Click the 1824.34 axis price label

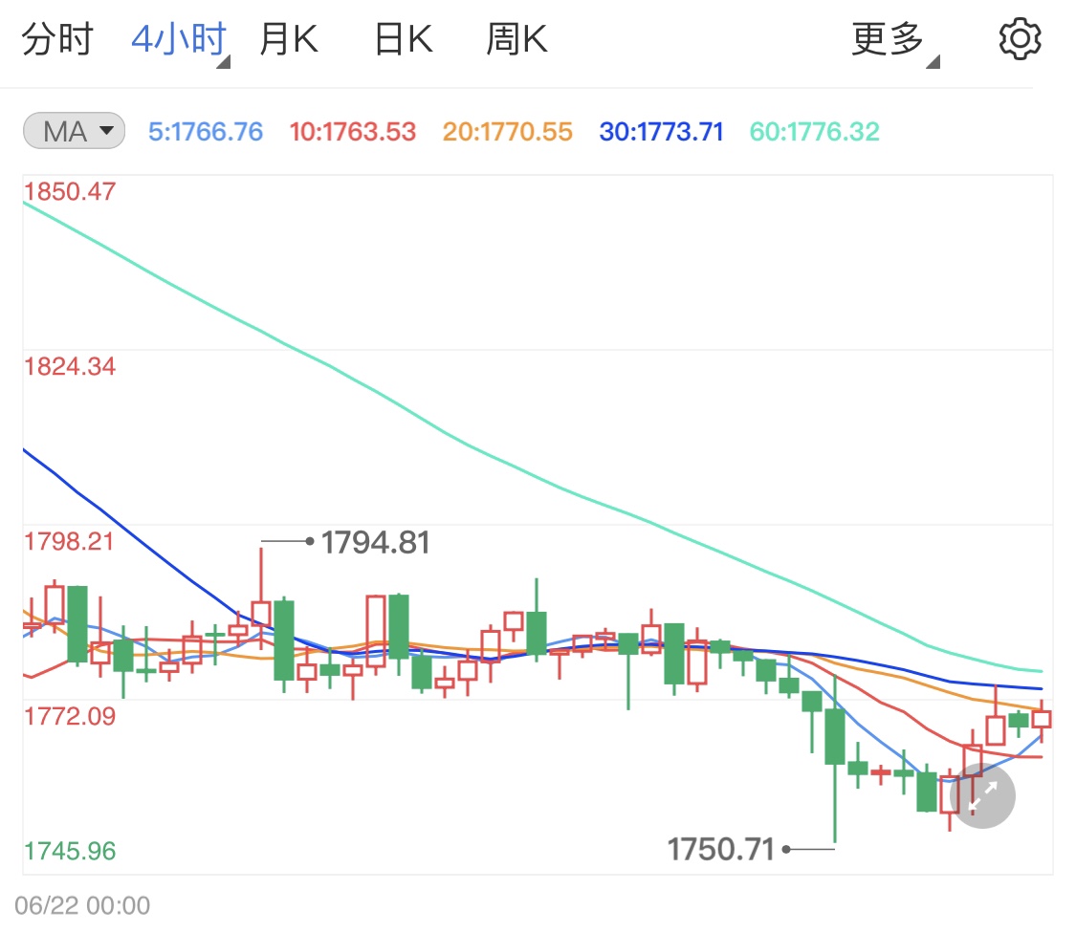[x=69, y=366]
